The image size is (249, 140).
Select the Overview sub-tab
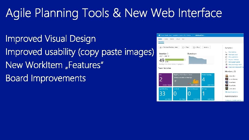[161, 42]
